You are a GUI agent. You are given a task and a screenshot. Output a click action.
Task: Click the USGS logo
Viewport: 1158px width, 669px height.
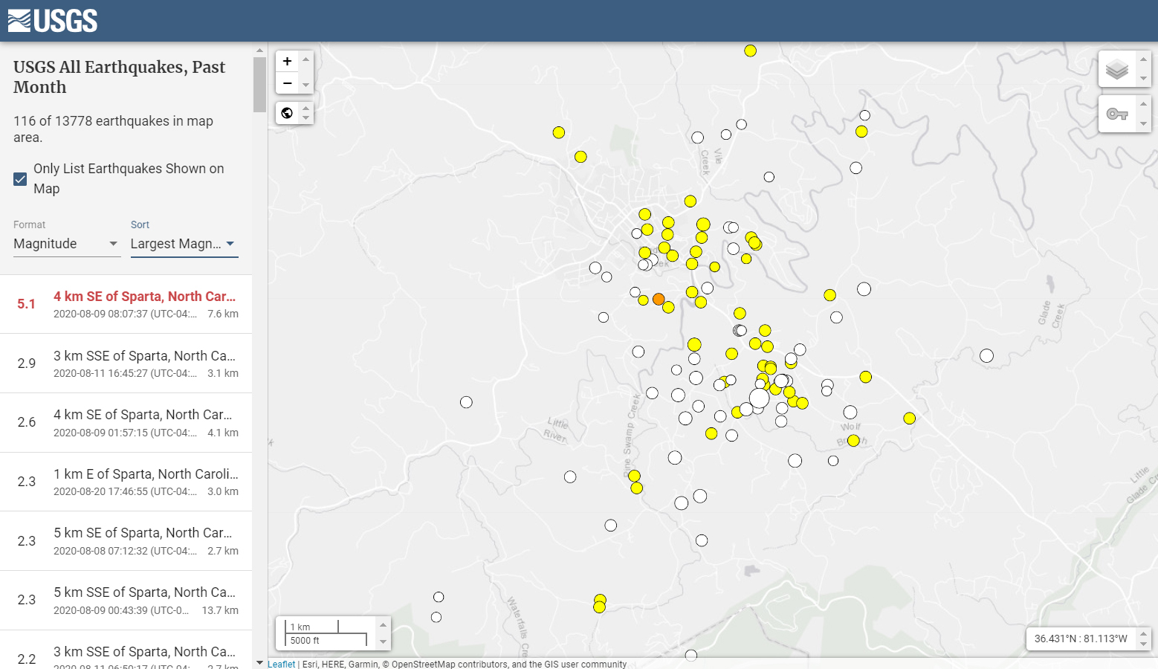click(x=52, y=20)
